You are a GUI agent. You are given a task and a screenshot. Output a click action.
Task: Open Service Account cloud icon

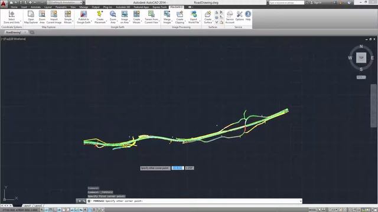pyautogui.click(x=230, y=17)
